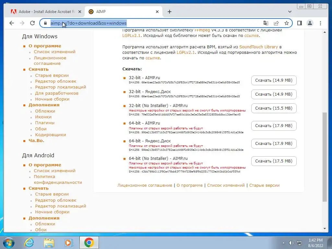Open Политика конфиденциальности Android link
Image resolution: width=332 pixels, height=249 pixels.
(58, 179)
